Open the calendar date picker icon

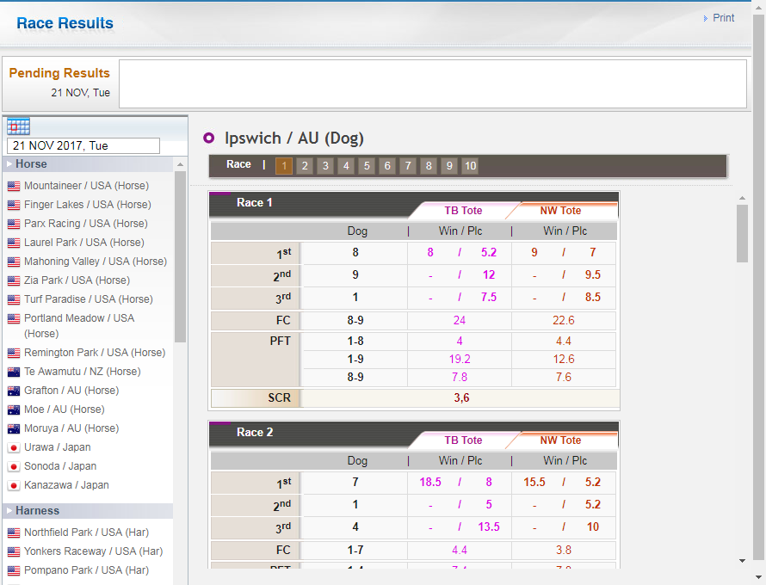(x=18, y=126)
